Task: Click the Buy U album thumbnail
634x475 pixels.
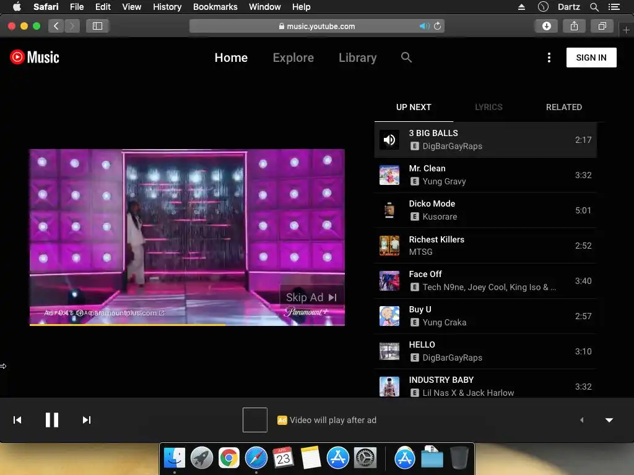Action: 389,316
